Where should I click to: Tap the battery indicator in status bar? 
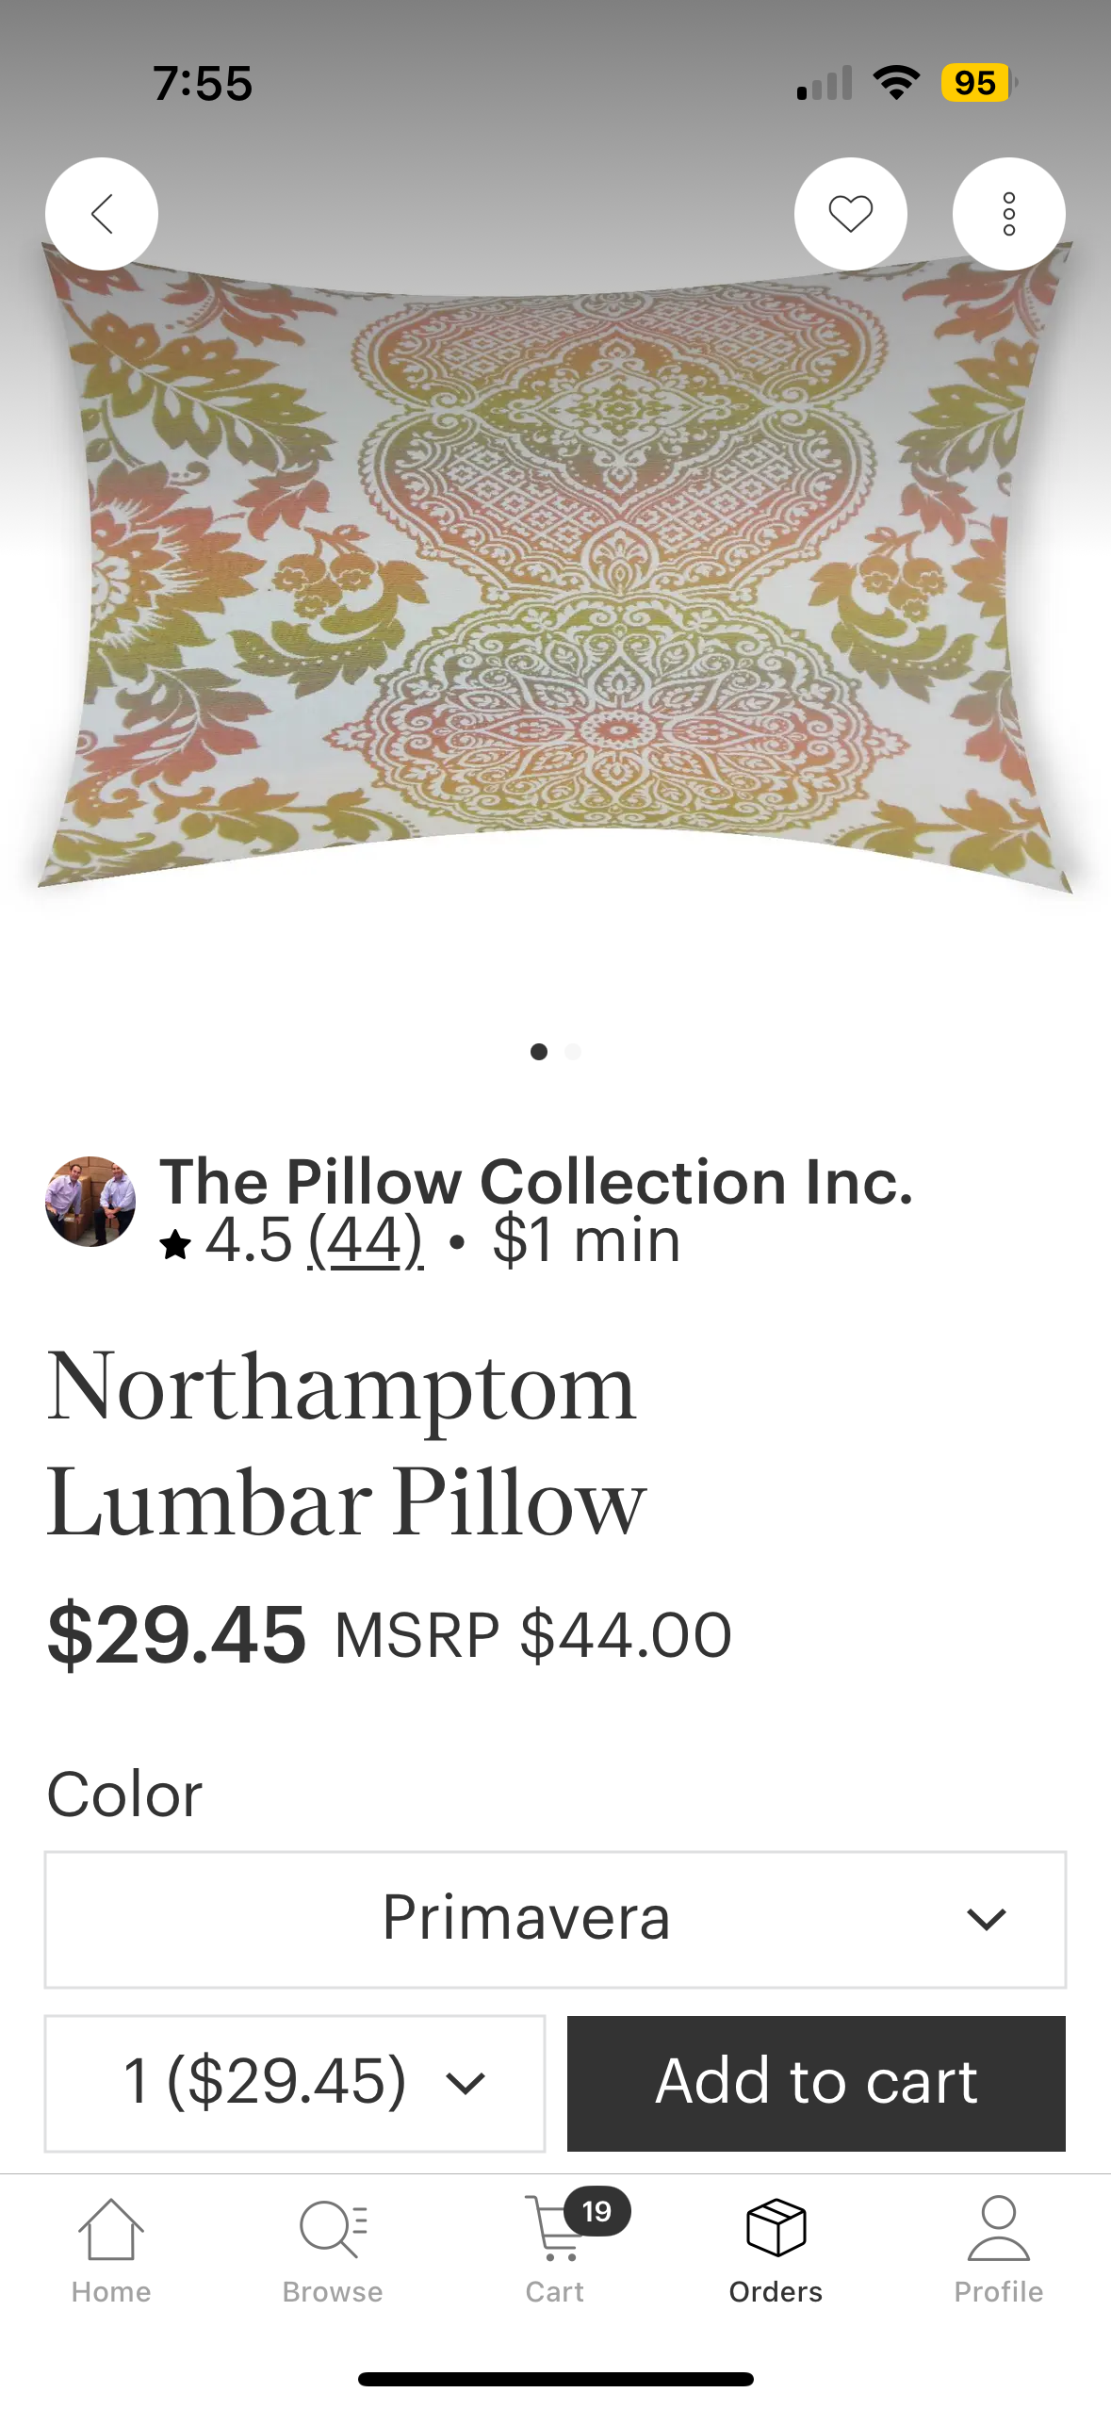coord(978,83)
